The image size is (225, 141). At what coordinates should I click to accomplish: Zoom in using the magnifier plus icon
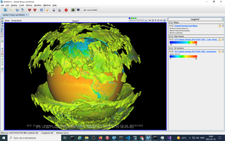2,49
